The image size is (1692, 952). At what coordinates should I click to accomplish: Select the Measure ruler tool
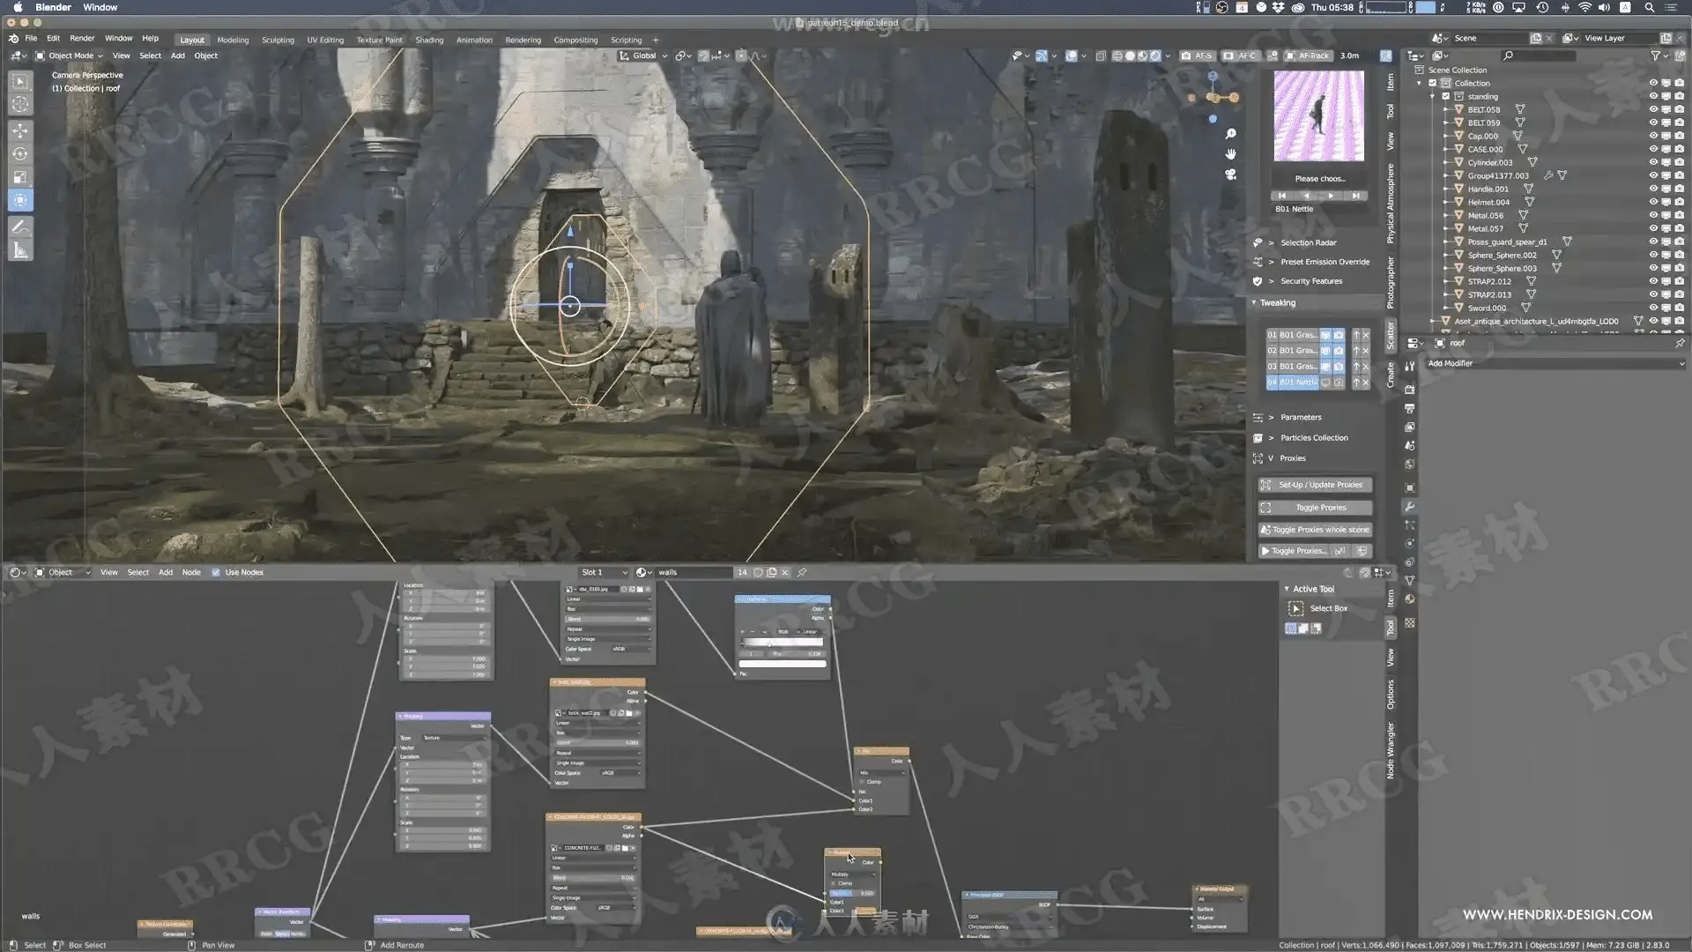19,251
